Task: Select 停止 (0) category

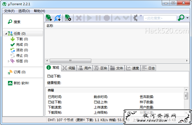Action: [x=19, y=56]
